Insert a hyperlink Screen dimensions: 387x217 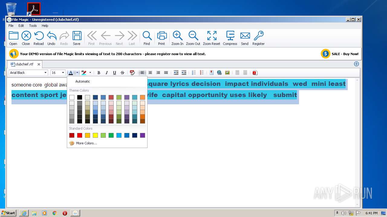[220, 73]
